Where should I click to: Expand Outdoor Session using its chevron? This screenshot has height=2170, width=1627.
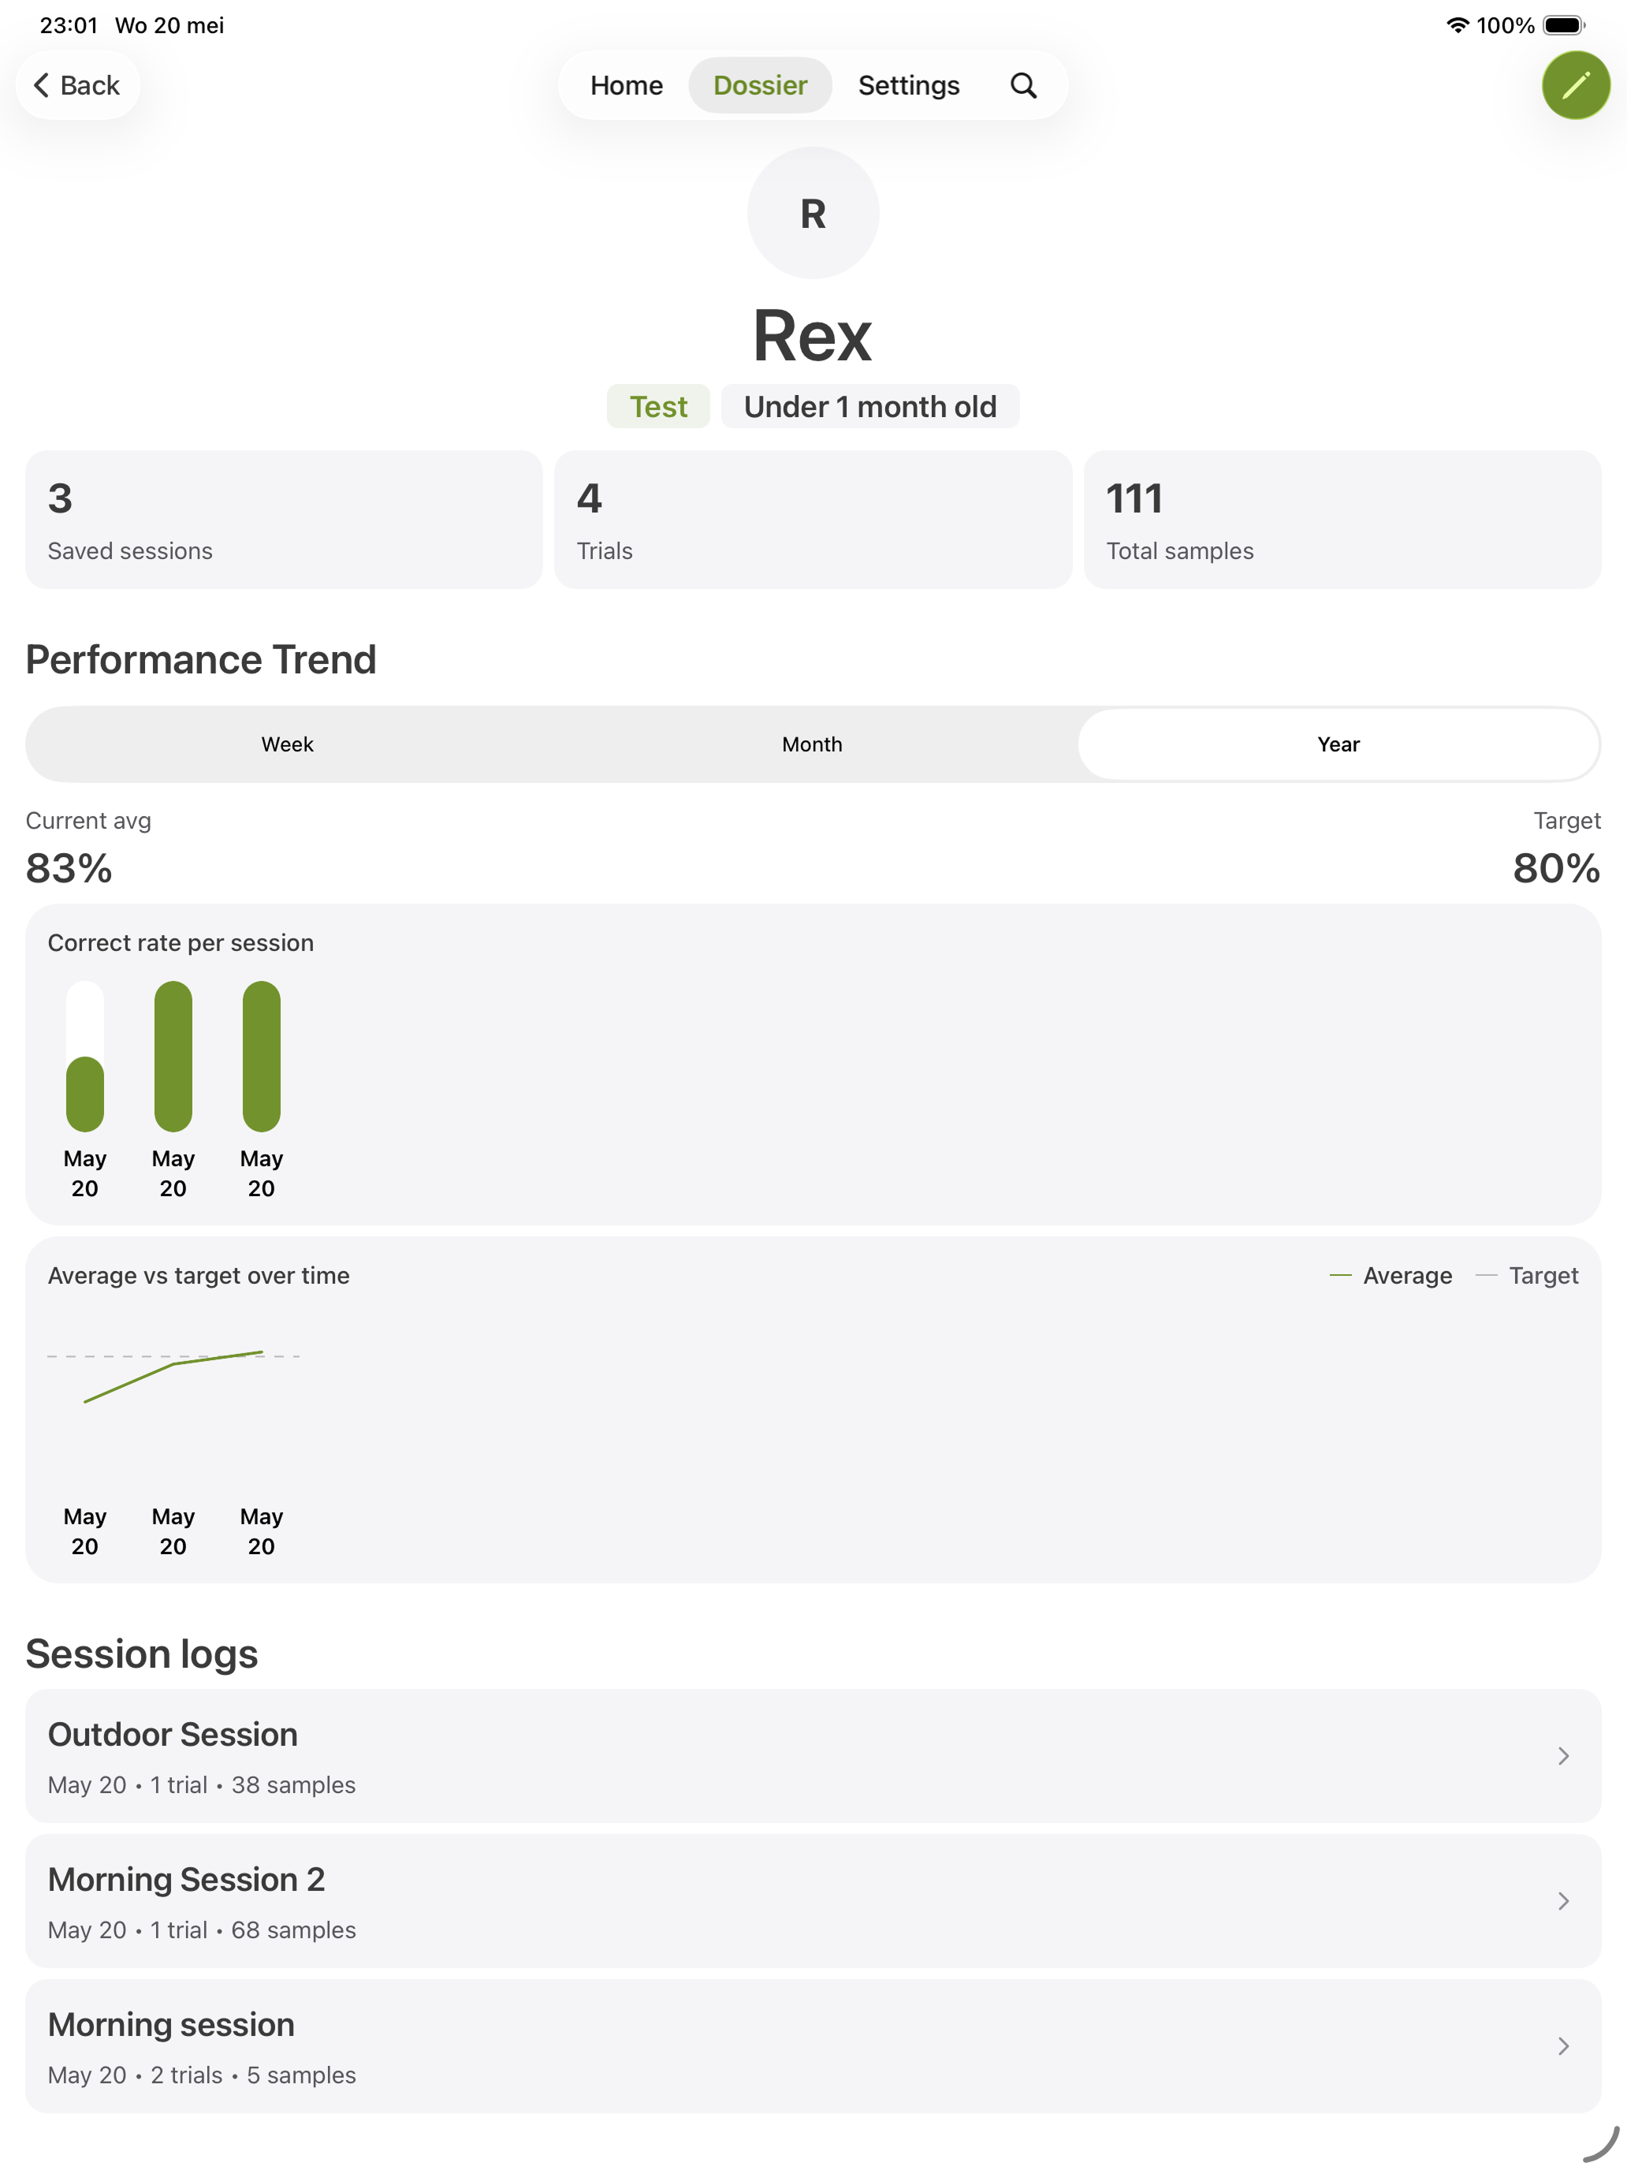1563,1755
